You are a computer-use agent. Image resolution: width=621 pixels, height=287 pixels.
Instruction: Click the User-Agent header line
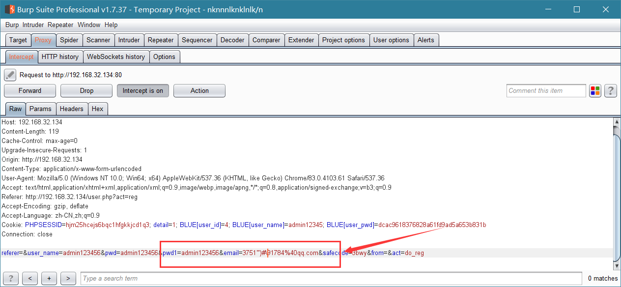click(x=193, y=178)
